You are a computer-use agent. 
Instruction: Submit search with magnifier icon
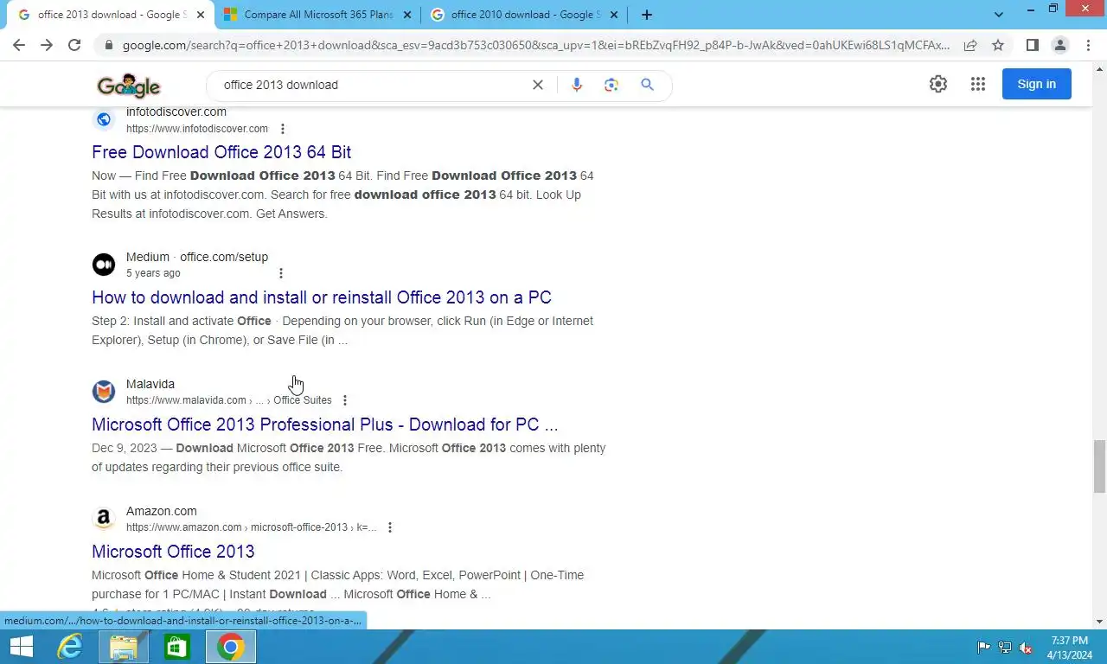pyautogui.click(x=647, y=85)
